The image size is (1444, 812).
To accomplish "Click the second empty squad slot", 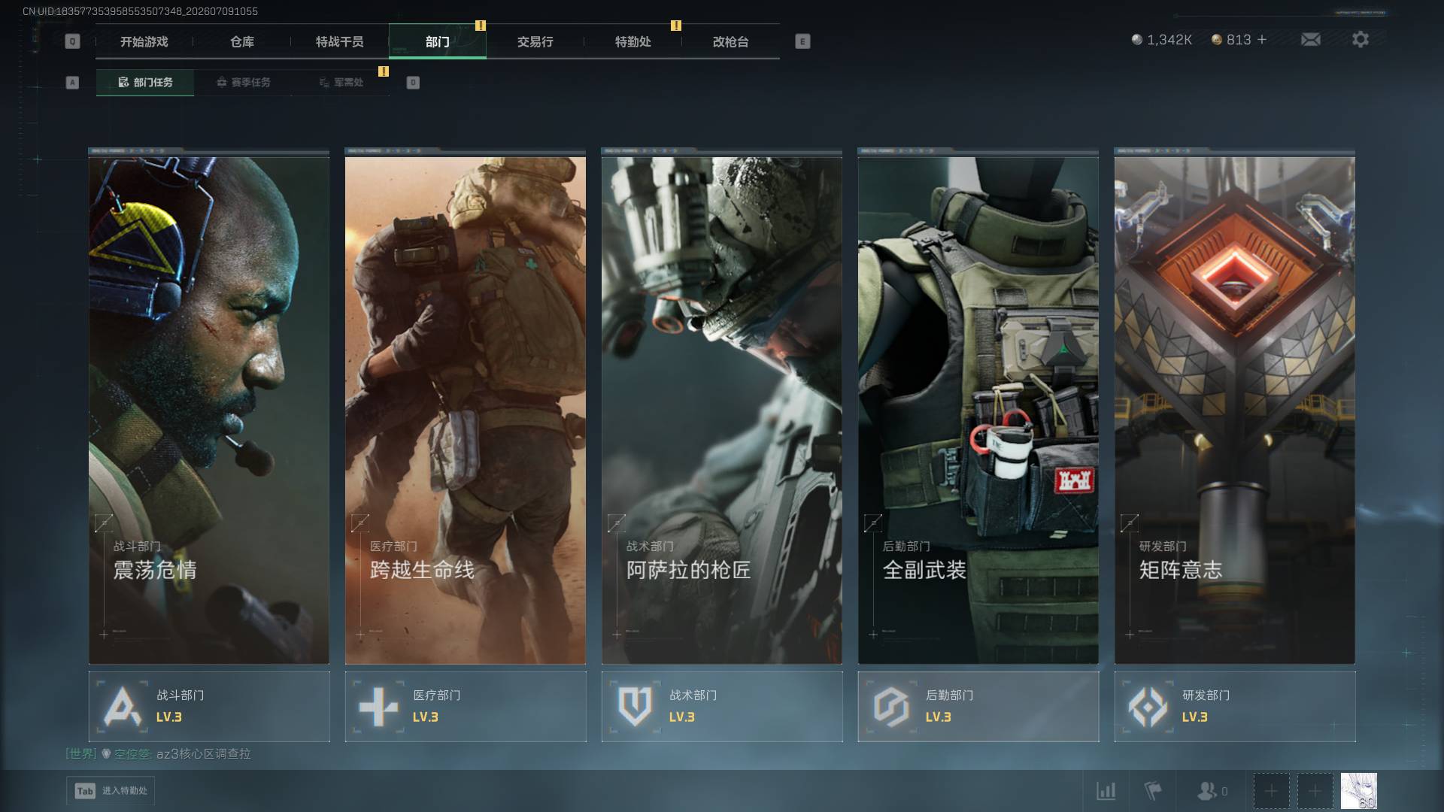I will [1315, 791].
